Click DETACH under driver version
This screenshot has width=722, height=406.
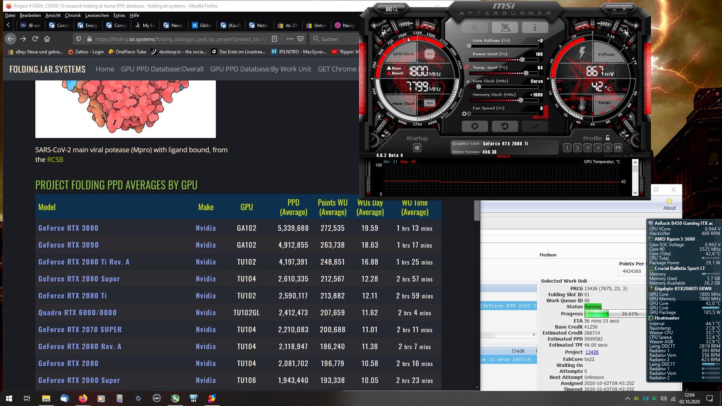tap(503, 156)
